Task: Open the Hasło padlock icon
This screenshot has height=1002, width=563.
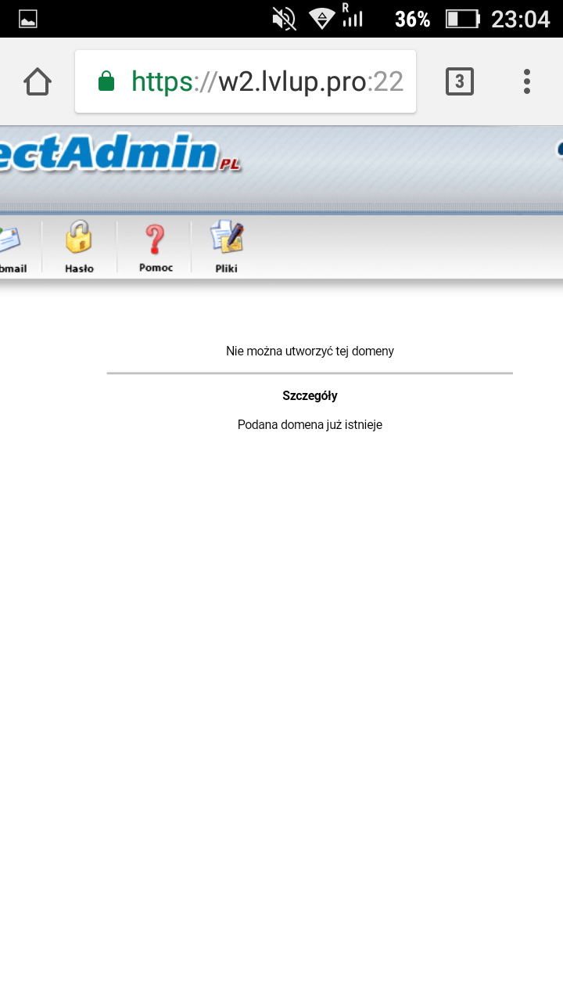Action: coord(79,237)
